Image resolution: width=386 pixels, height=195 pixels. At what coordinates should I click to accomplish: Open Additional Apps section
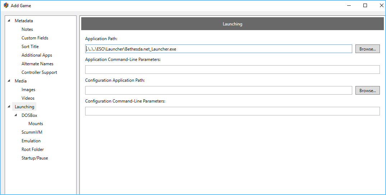click(x=37, y=55)
